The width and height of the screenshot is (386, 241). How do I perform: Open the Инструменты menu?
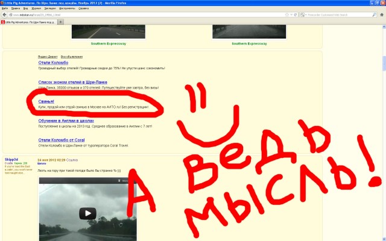point(67,9)
